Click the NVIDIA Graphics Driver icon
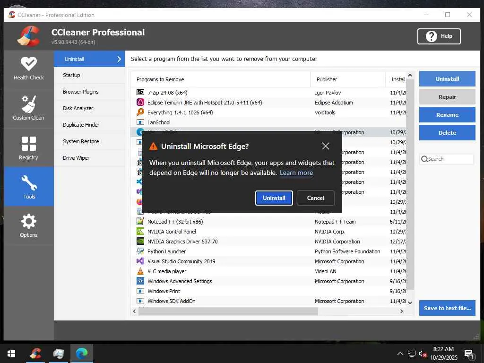Screen dimensions: 484x363 140,241
